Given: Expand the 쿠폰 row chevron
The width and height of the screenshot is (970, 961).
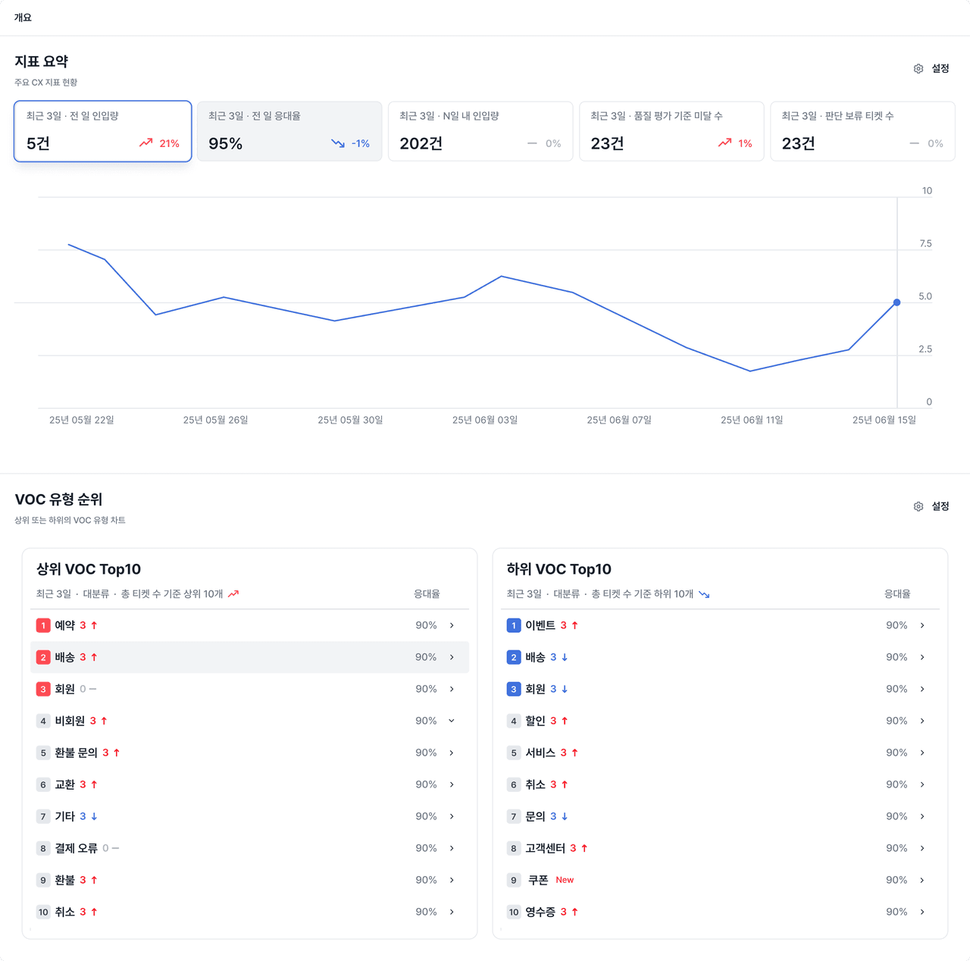Looking at the screenshot, I should pos(922,880).
